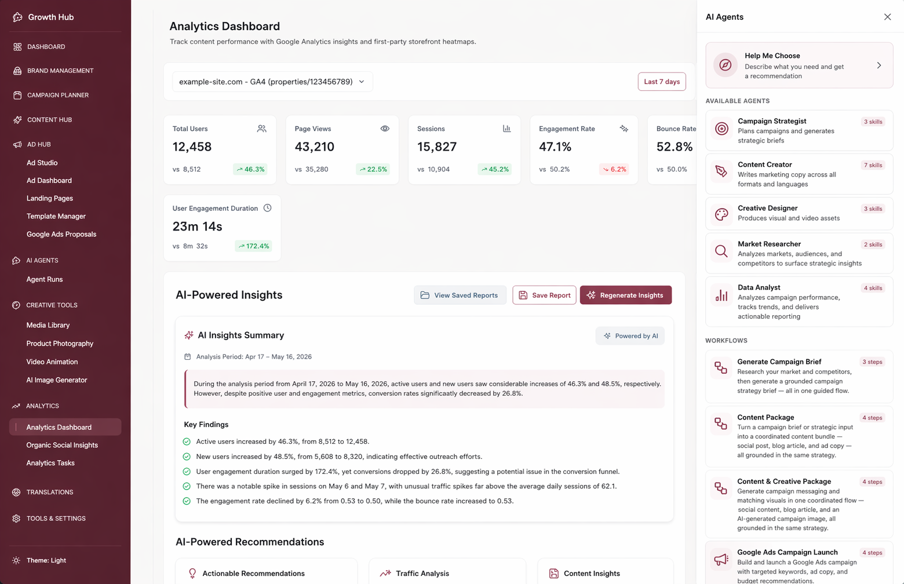The height and width of the screenshot is (584, 904).
Task: Select the Data Analyst chart icon
Action: [721, 295]
